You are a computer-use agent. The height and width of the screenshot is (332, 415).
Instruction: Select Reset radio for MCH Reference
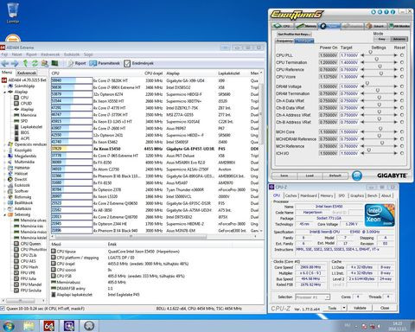[x=402, y=146]
